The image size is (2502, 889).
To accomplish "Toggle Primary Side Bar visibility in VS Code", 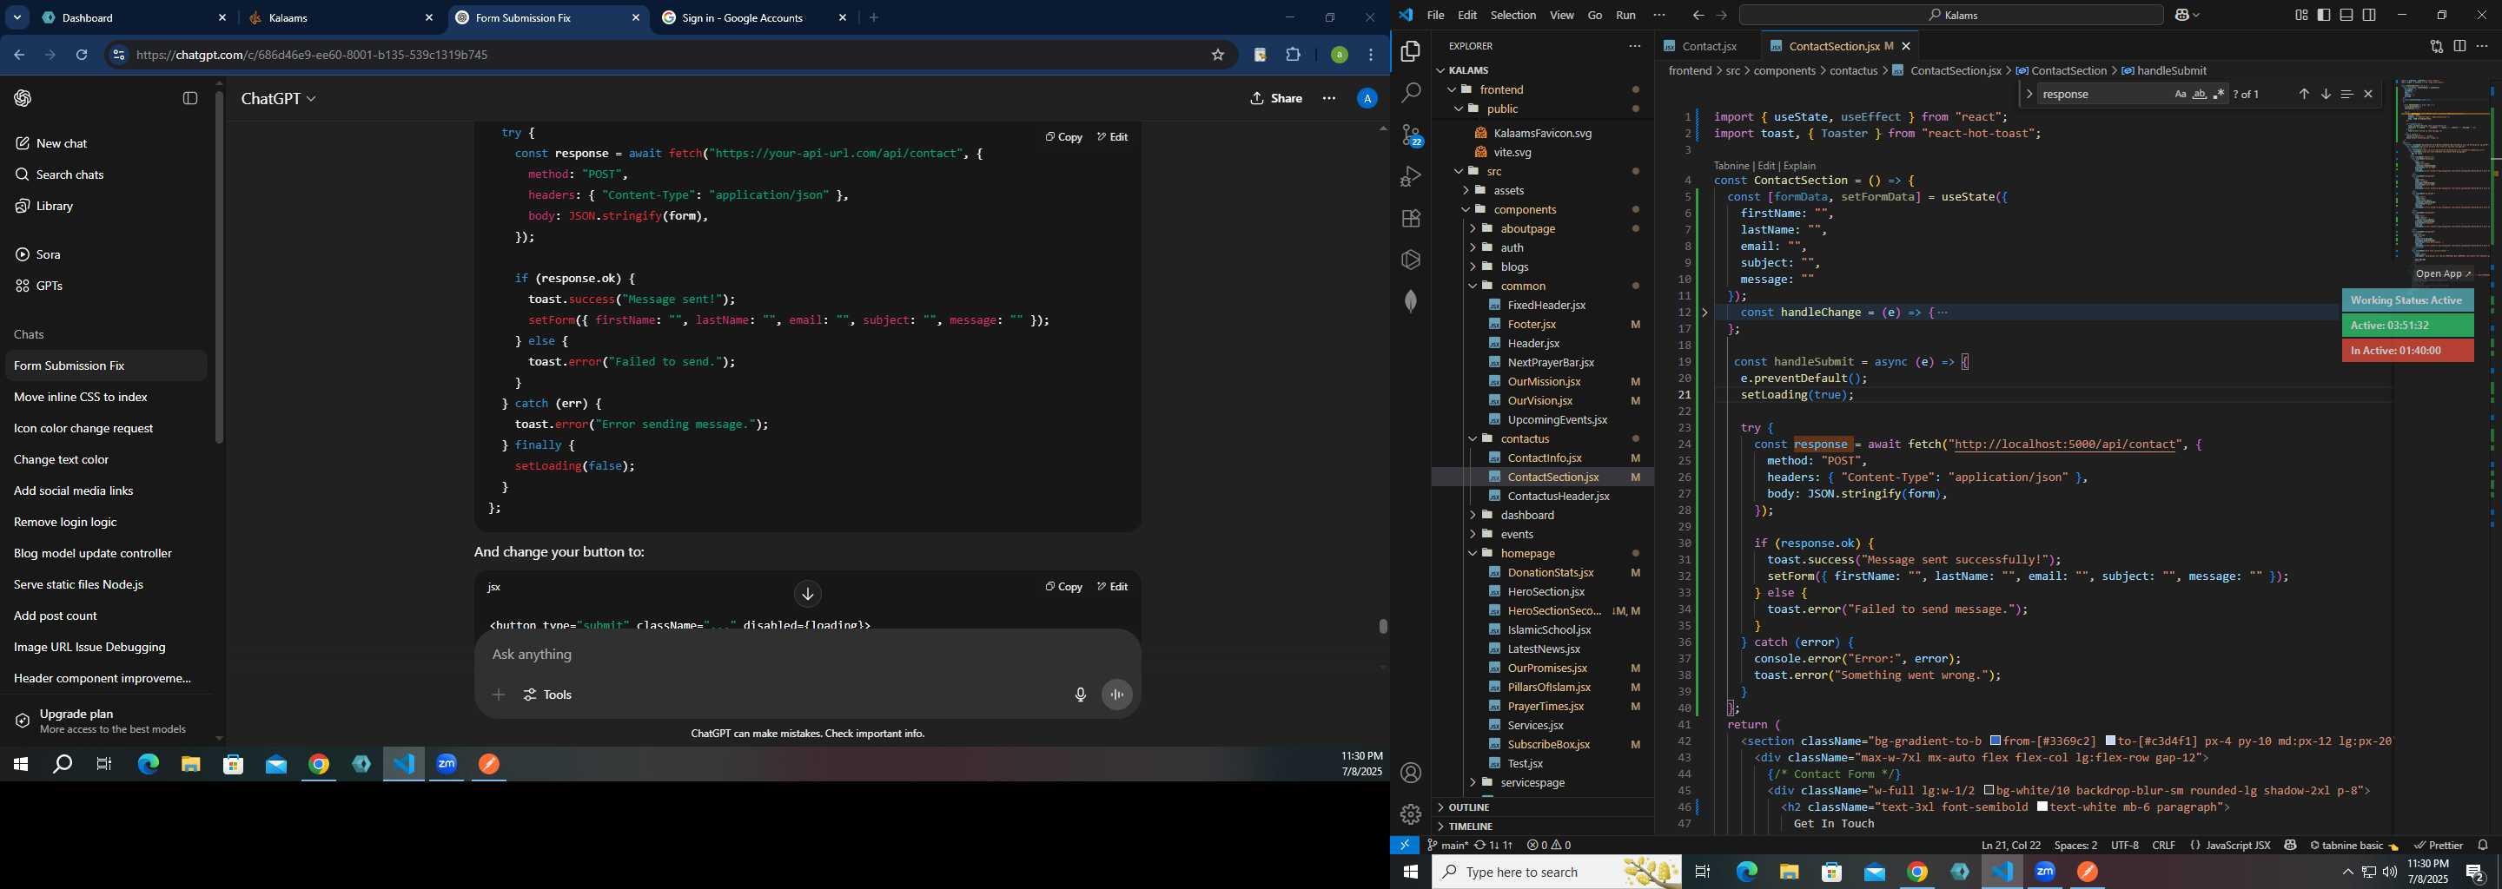I will coord(2323,16).
